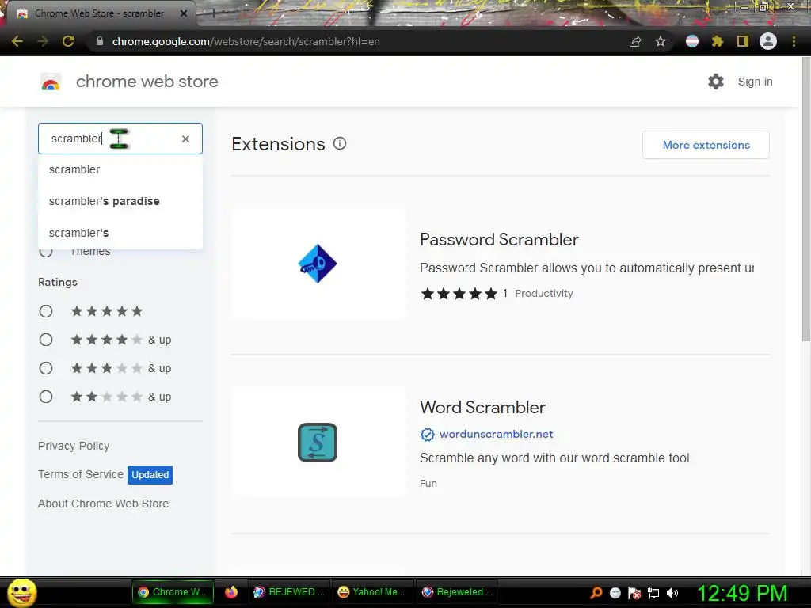Open the wordunscrambler.net publisher link
Screen dimensions: 811x608
[x=496, y=435]
